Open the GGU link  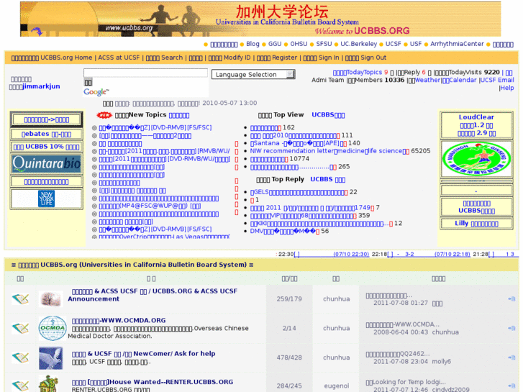coord(275,44)
